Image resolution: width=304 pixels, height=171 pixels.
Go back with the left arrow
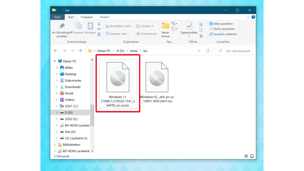tap(56, 51)
